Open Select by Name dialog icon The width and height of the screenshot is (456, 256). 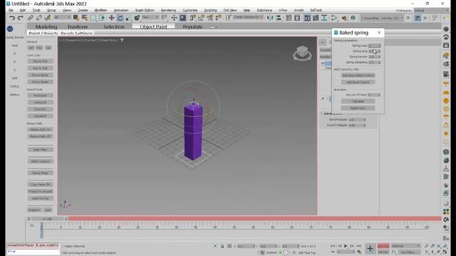point(85,18)
